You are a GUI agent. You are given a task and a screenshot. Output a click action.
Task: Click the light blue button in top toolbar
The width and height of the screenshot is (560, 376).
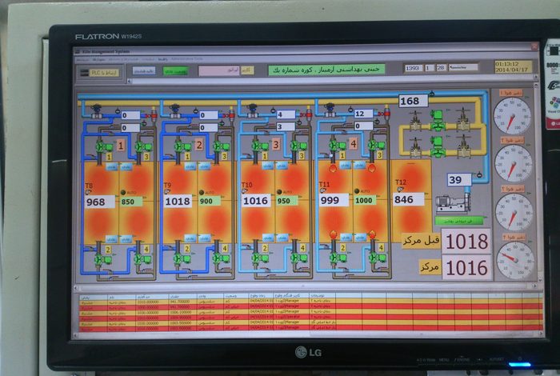click(x=143, y=70)
